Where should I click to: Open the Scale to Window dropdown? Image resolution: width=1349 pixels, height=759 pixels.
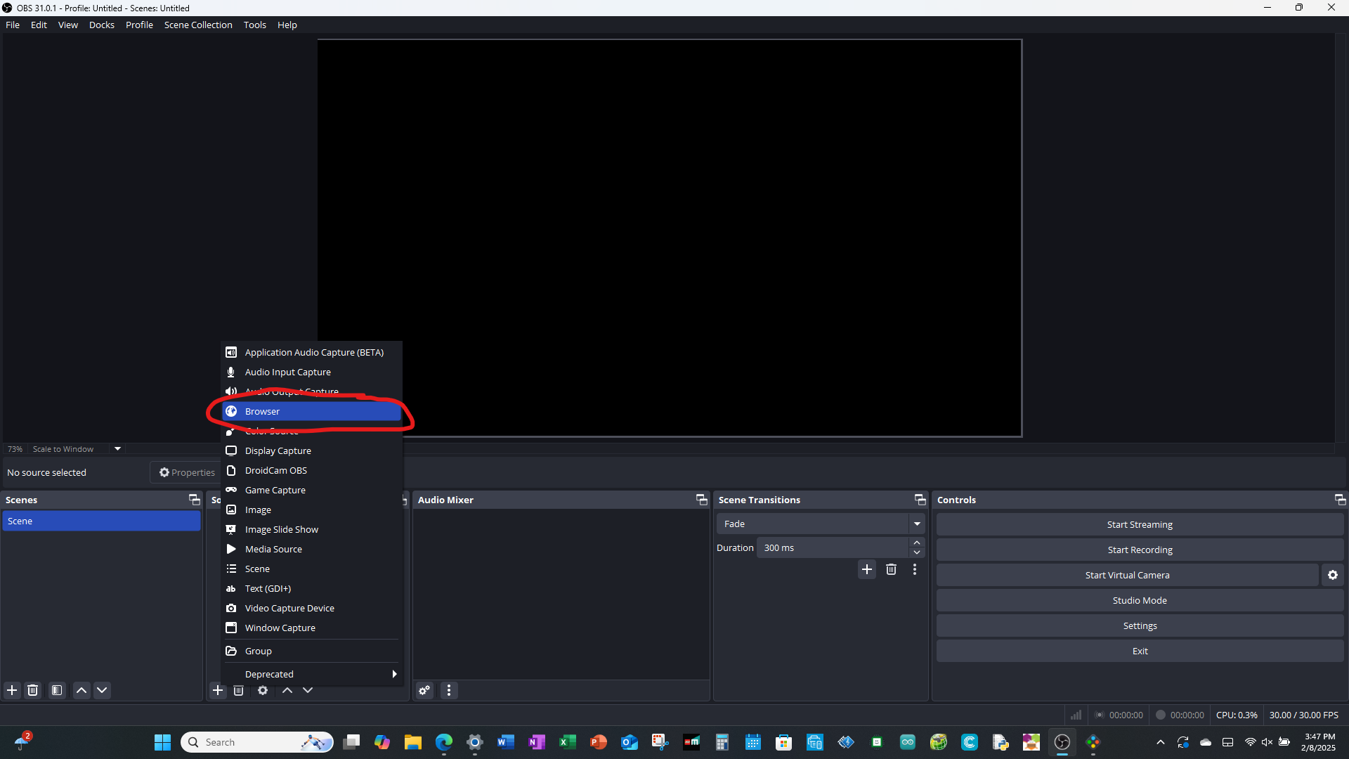116,448
